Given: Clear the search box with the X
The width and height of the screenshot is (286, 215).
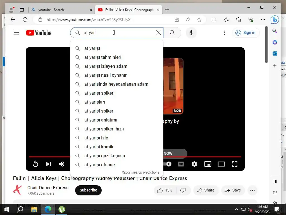Looking at the screenshot, I should (x=159, y=33).
